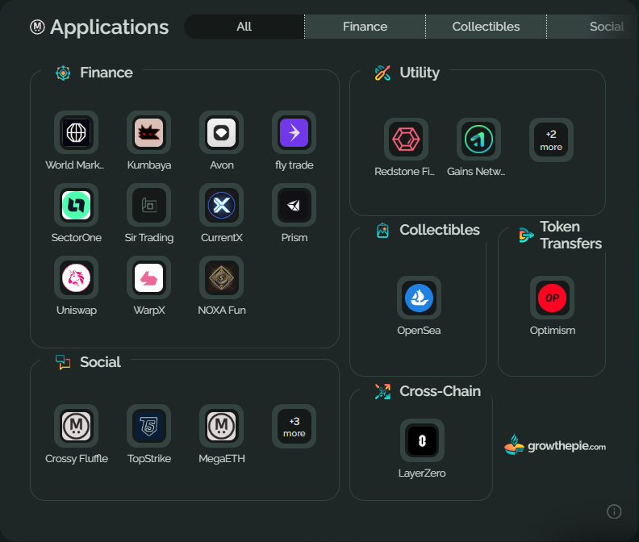Click the Utility section tools icon
Viewport: 639px width, 542px height.
click(x=382, y=73)
